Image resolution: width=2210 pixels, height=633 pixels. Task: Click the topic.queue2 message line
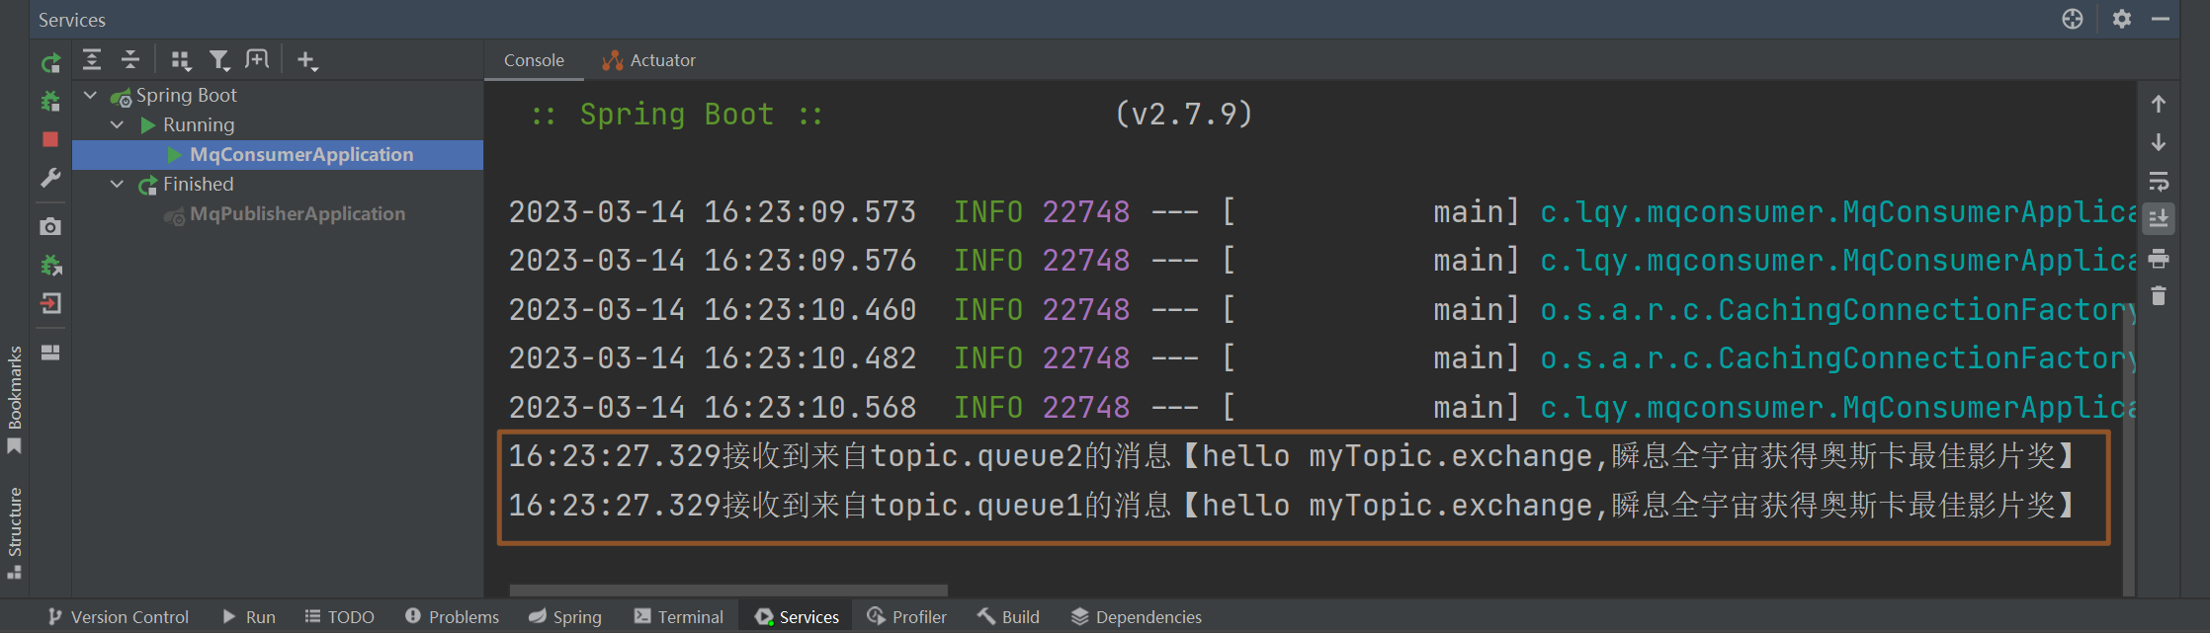click(x=1291, y=456)
